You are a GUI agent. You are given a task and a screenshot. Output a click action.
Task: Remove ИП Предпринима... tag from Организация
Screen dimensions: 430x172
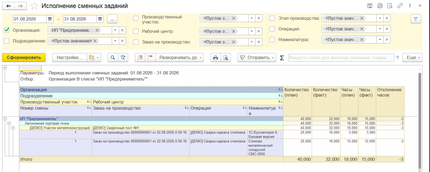coord(97,30)
